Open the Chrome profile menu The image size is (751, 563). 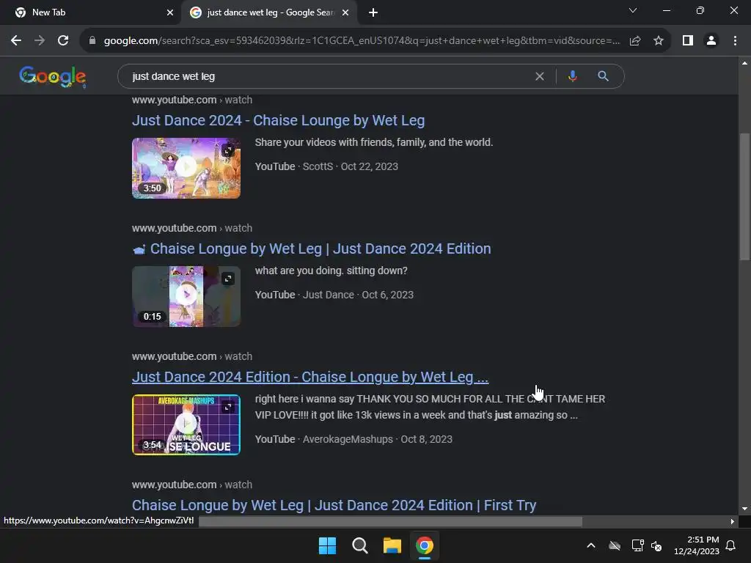(711, 41)
